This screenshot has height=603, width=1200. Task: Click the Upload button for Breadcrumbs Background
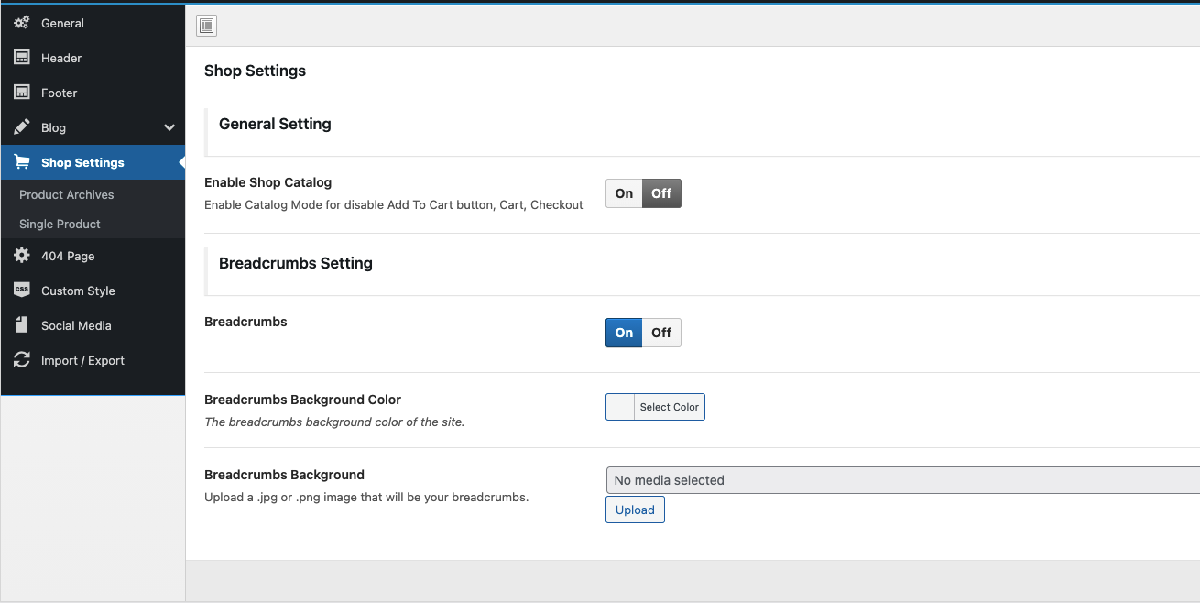635,510
